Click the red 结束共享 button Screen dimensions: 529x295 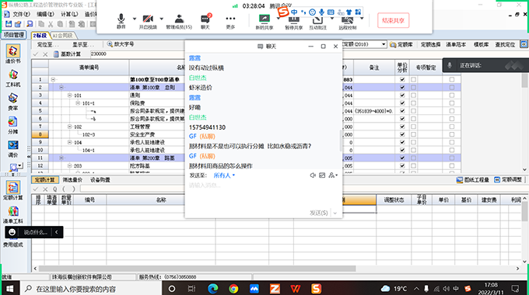[x=393, y=20]
